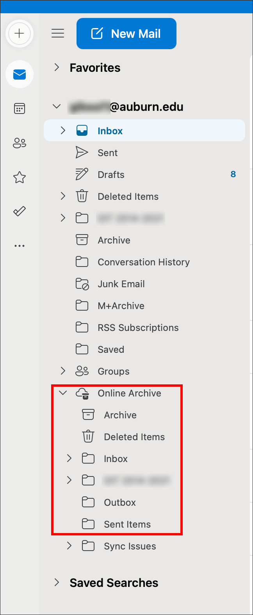Open Inbox inside Online Archive
The image size is (253, 615).
(x=116, y=459)
